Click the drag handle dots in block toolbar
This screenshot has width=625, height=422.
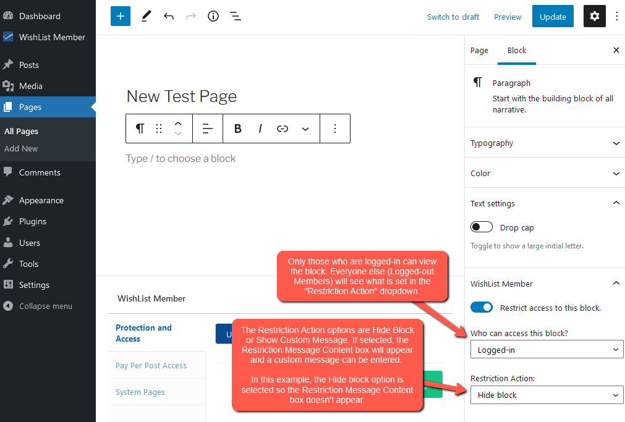[x=159, y=129]
